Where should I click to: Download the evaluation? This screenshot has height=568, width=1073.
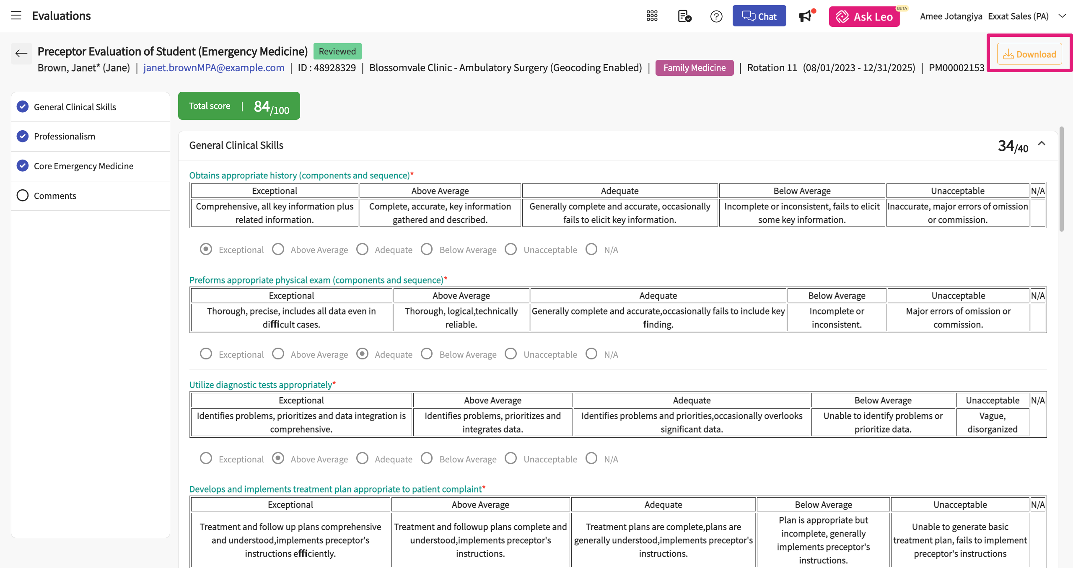1029,54
